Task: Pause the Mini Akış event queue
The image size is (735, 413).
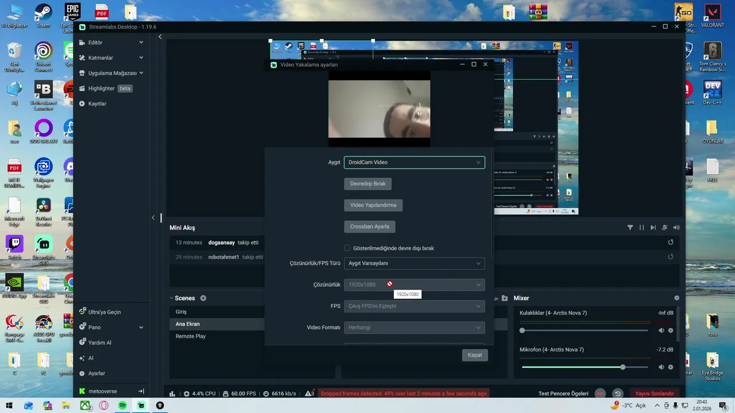Action: [641, 228]
